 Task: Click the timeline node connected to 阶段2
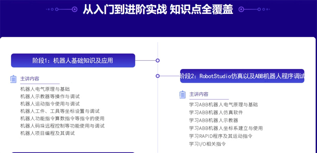pyautogui.click(x=158, y=76)
